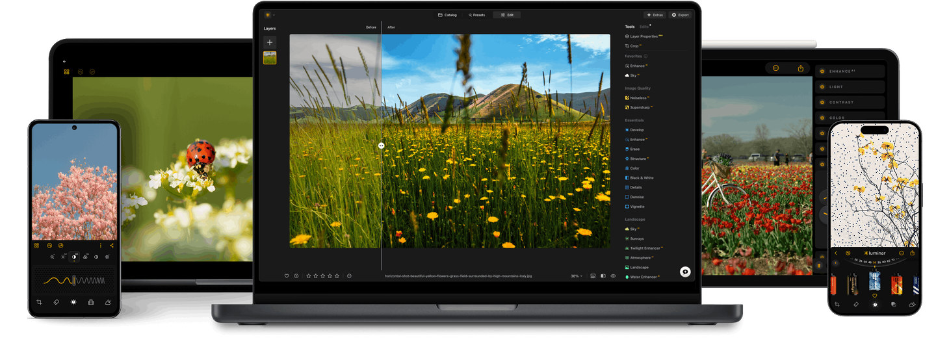Click the Before/After divider handle
The image size is (936, 345).
[382, 146]
